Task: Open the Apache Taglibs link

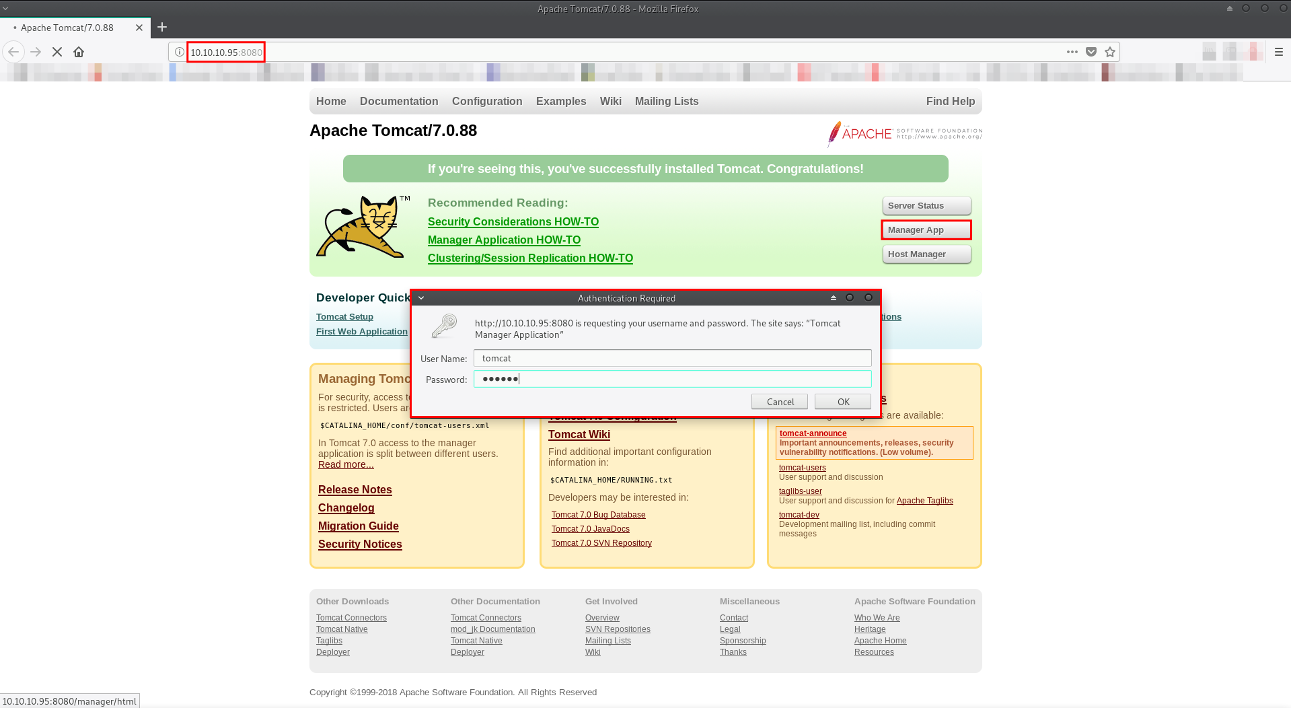Action: click(924, 501)
